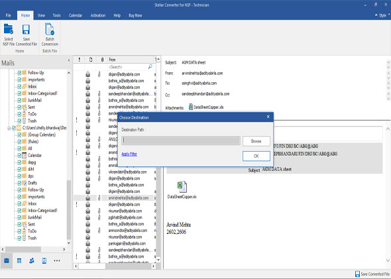Collapse the Mails panel arrow
This screenshot has width=391, height=279.
point(69,60)
